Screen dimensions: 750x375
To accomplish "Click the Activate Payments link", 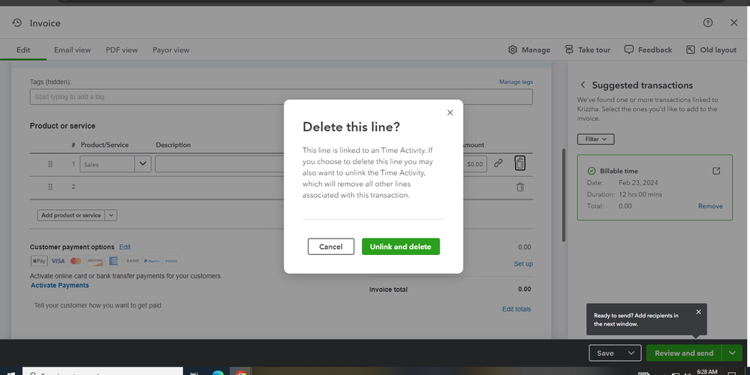I will tap(60, 285).
